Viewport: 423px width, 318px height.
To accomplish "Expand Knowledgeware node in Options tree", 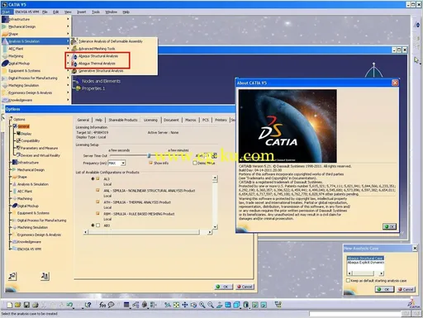I will [x=12, y=242].
